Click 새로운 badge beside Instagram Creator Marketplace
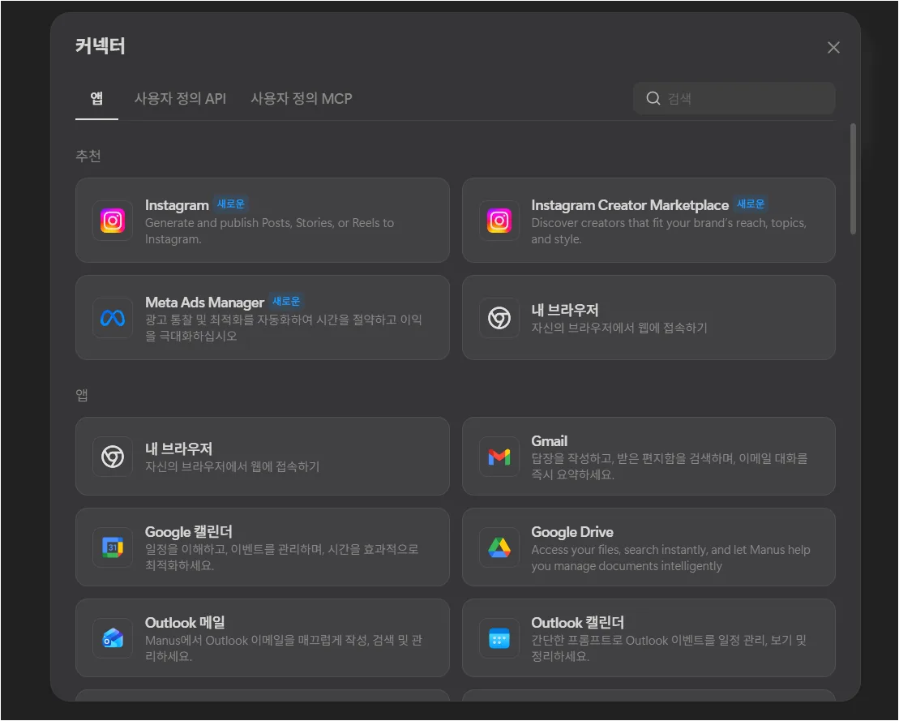899x721 pixels. (x=751, y=204)
